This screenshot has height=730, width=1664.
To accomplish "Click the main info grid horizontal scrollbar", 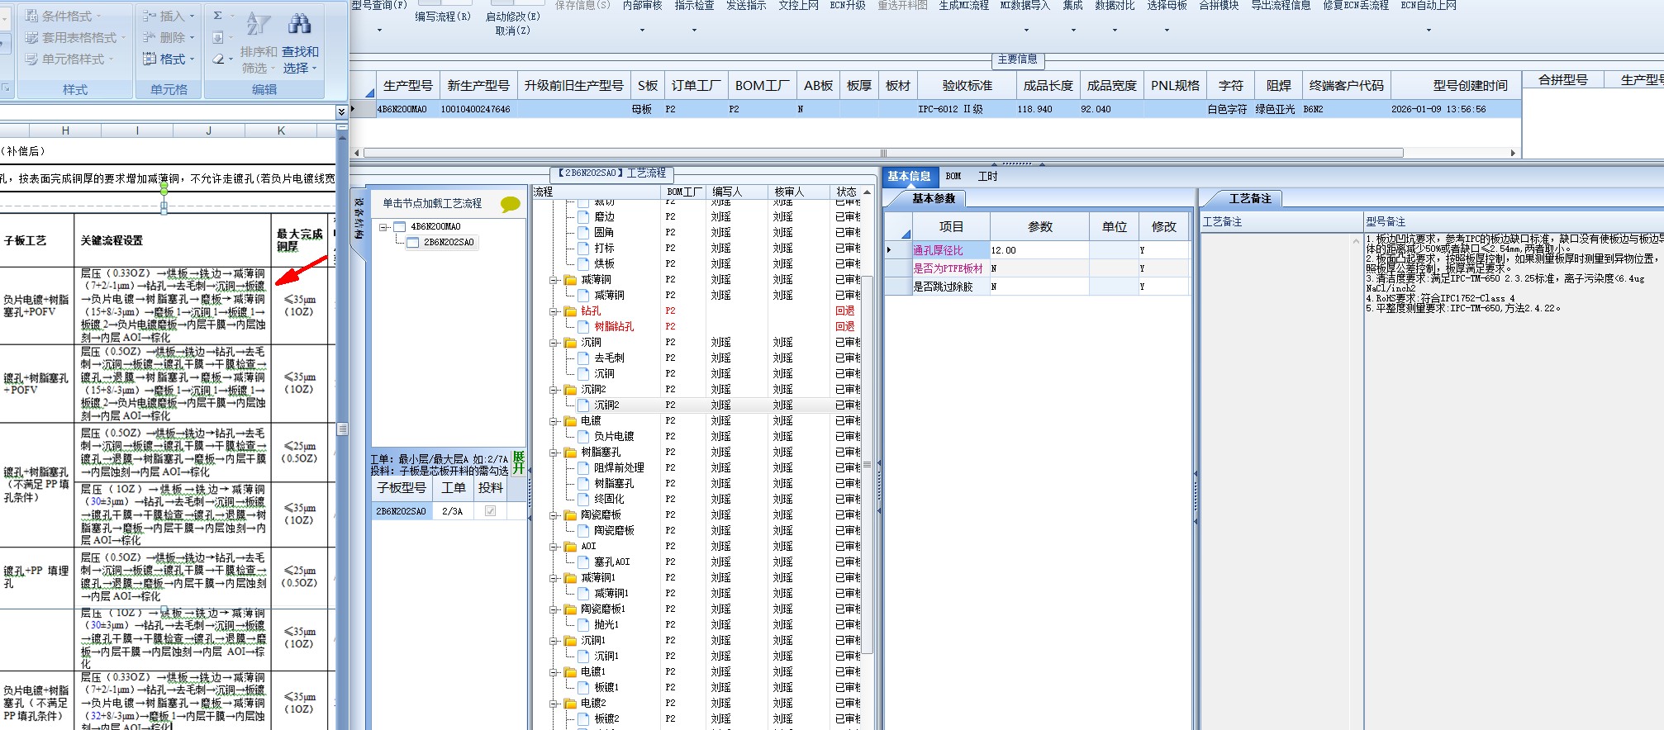I will (883, 153).
